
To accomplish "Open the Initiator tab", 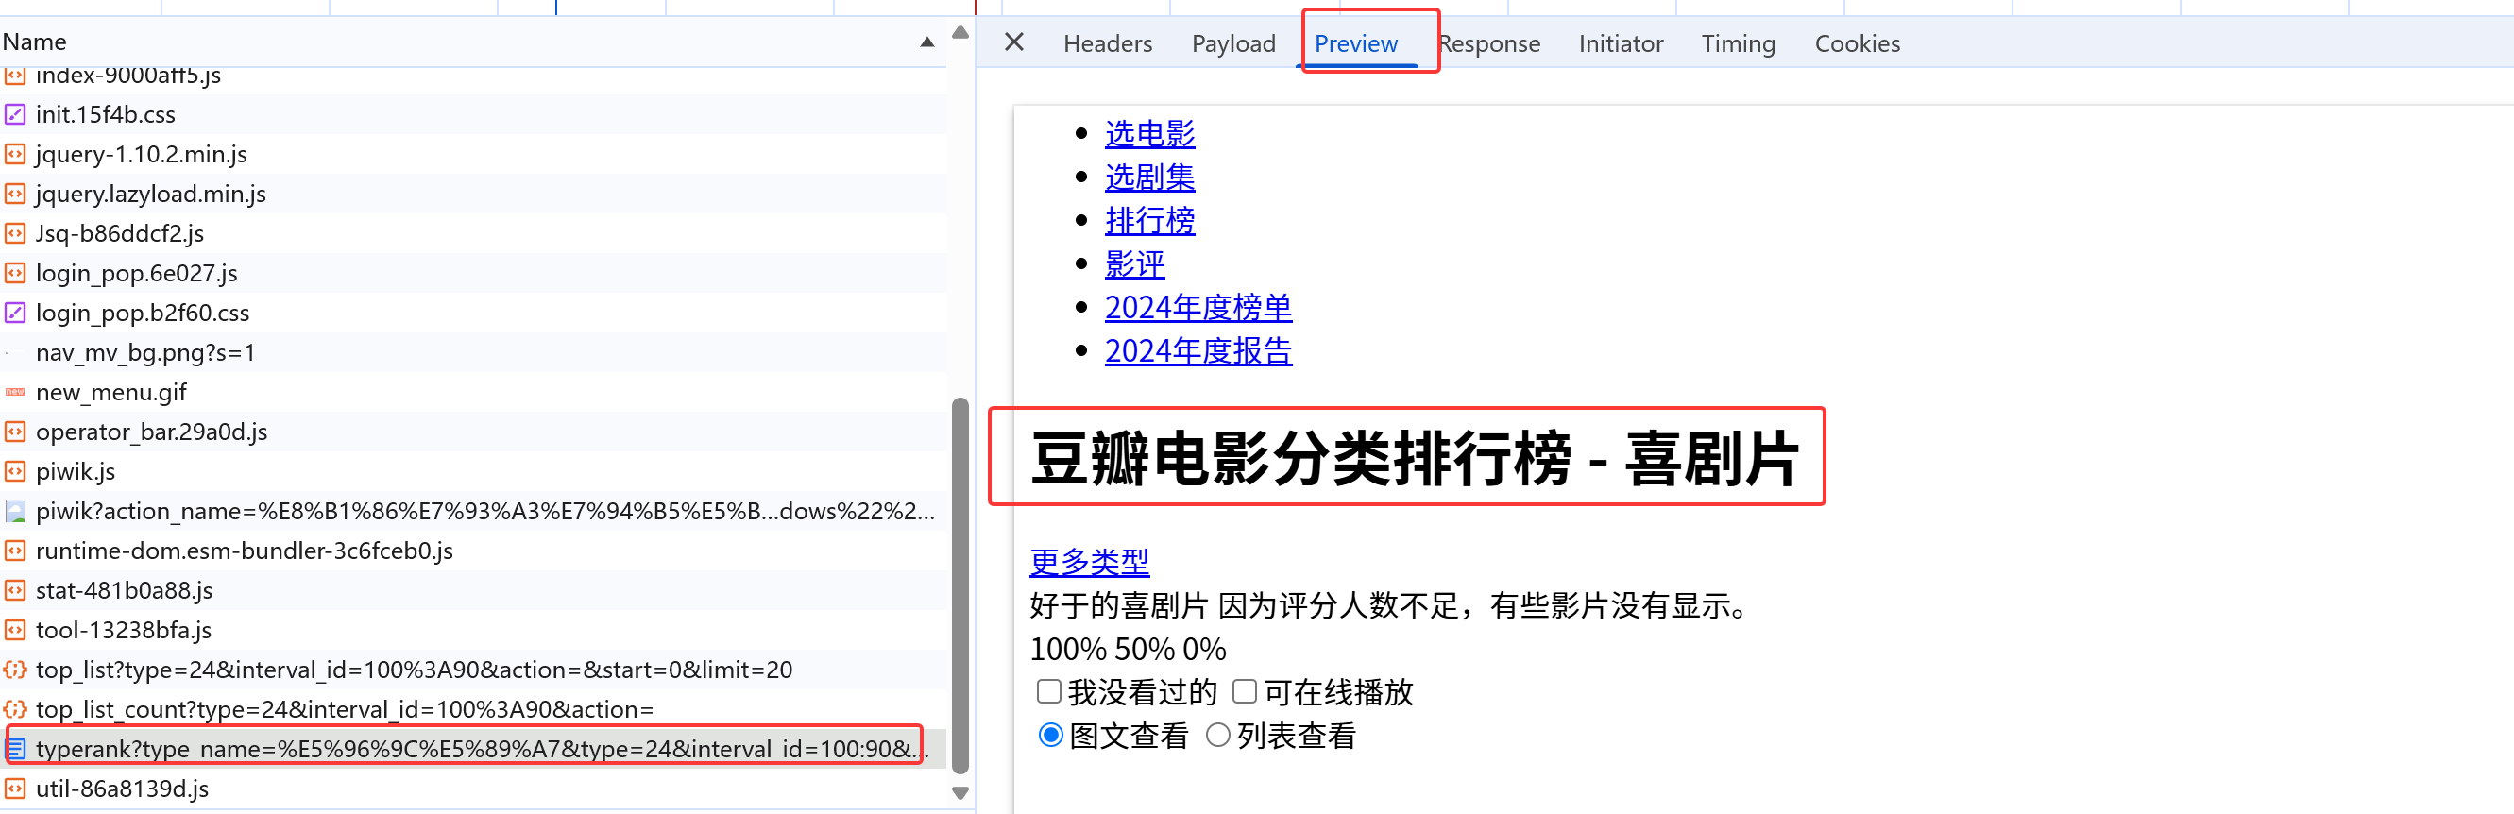I will pos(1621,44).
